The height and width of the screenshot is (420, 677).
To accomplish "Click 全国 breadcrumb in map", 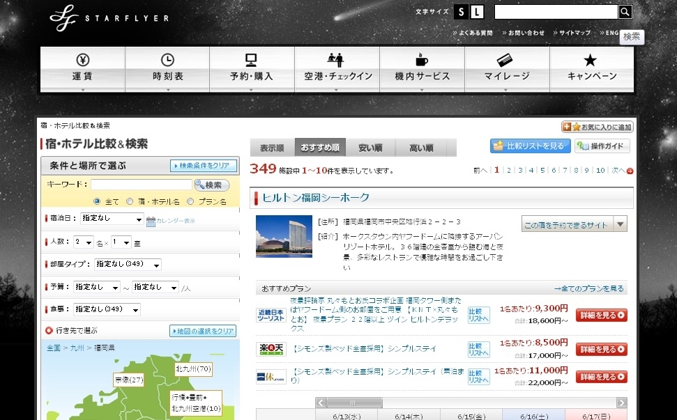I will [54, 348].
